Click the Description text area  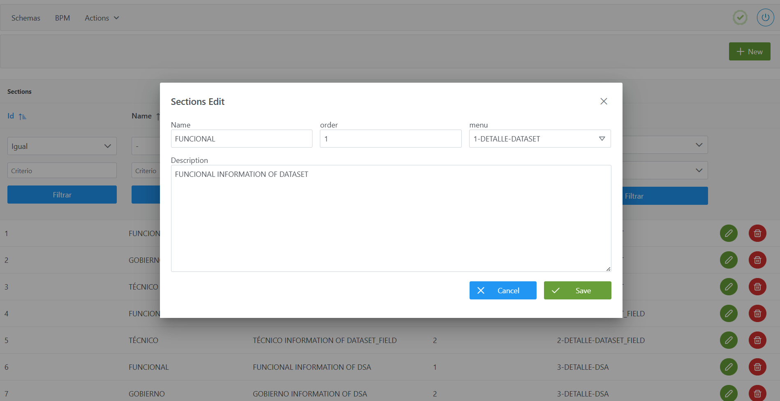coord(391,218)
